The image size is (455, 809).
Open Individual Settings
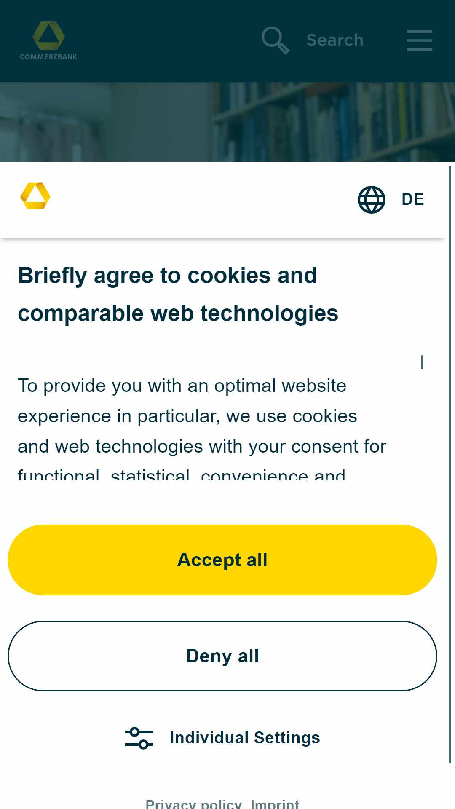245,738
